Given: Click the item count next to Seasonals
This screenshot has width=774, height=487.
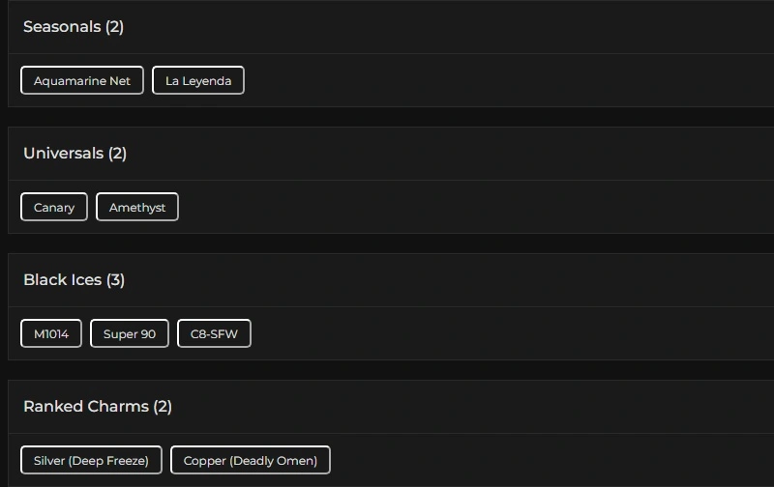Looking at the screenshot, I should coord(115,27).
